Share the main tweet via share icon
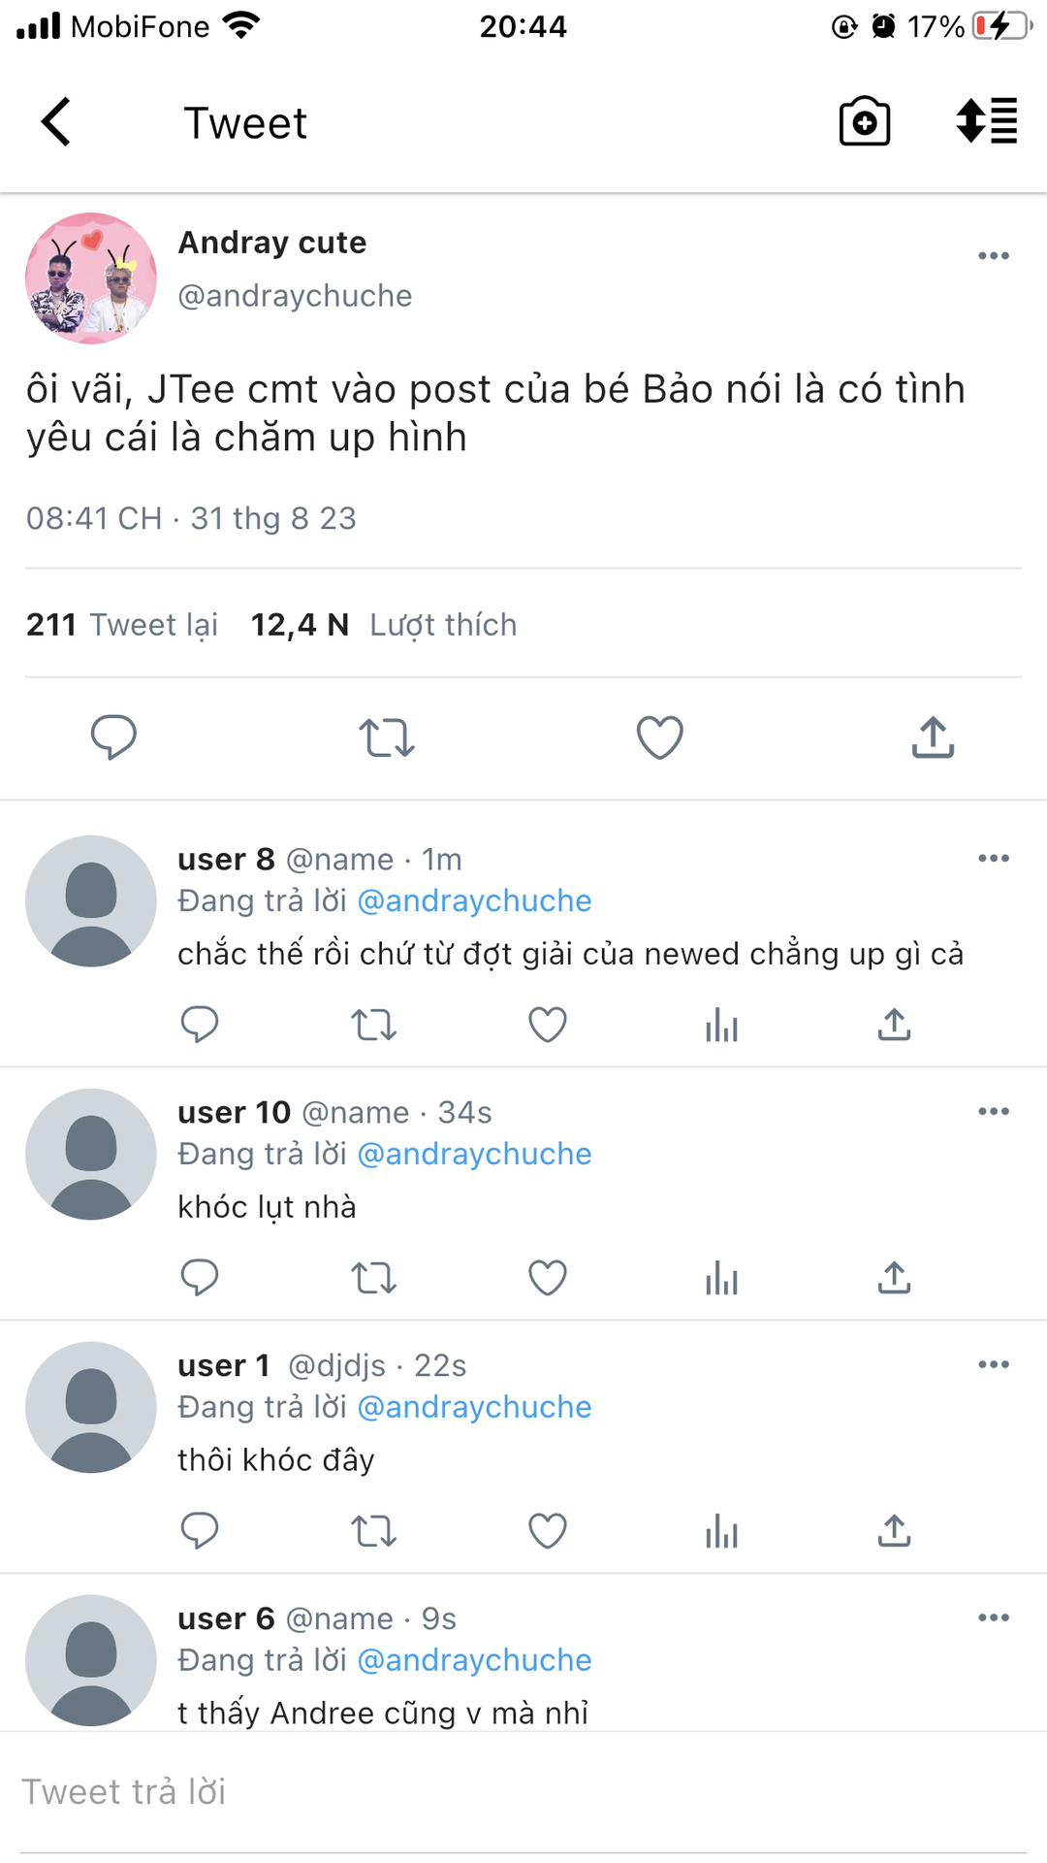This screenshot has height=1863, width=1047. pyautogui.click(x=933, y=737)
